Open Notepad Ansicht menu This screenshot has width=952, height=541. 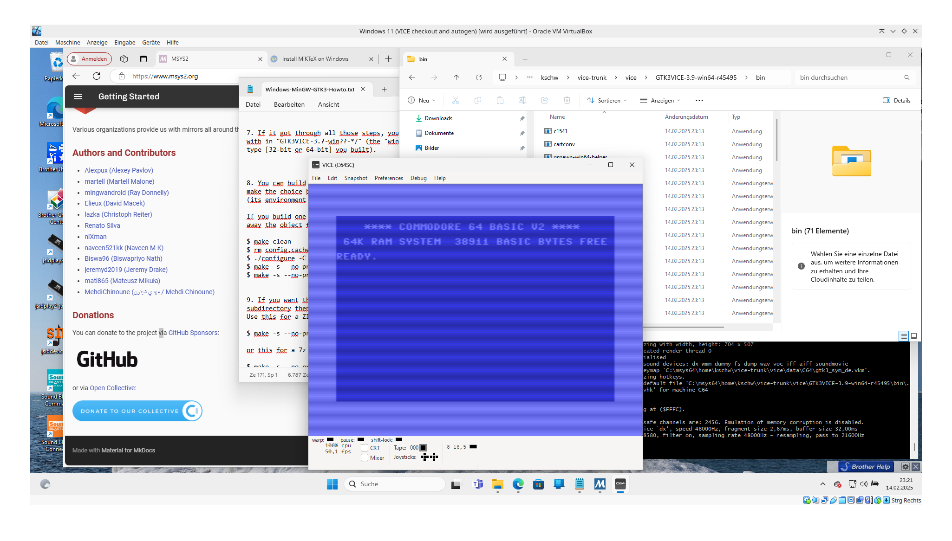click(x=329, y=104)
